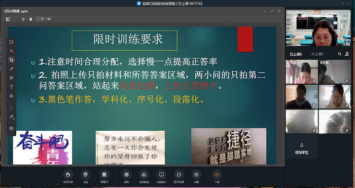
Task: Click the 已上课 00:17:42 timer text
Action: pyautogui.click(x=190, y=4)
